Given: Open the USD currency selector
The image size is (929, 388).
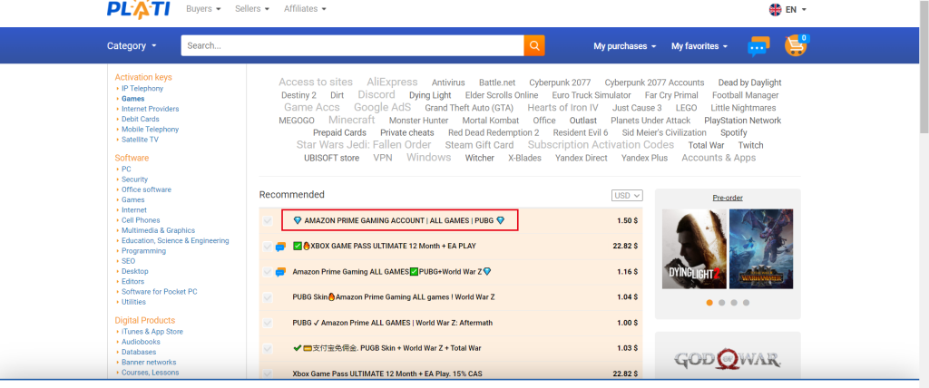Looking at the screenshot, I should click(x=627, y=196).
